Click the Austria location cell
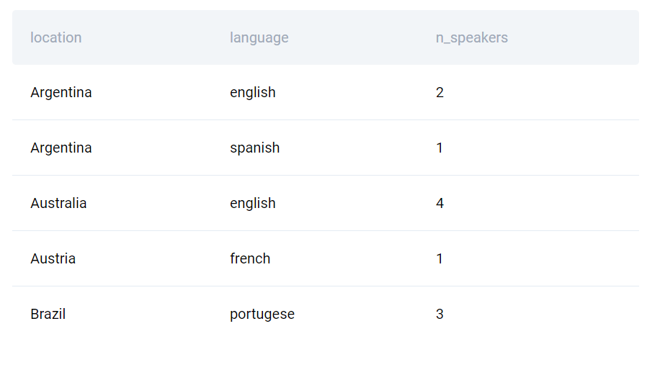Image resolution: width=660 pixels, height=375 pixels. tap(53, 258)
